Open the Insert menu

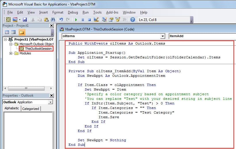(43, 12)
